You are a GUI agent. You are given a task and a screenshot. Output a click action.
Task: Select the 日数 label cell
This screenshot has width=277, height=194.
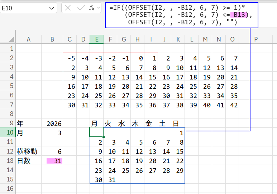(29, 161)
